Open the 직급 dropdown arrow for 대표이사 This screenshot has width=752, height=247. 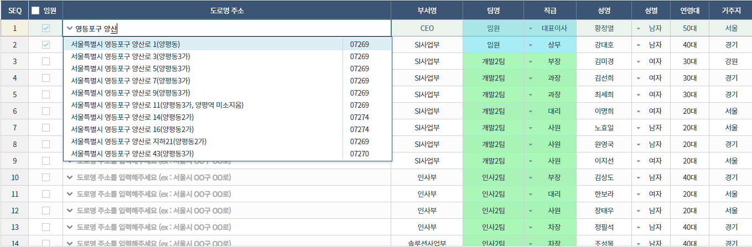531,28
